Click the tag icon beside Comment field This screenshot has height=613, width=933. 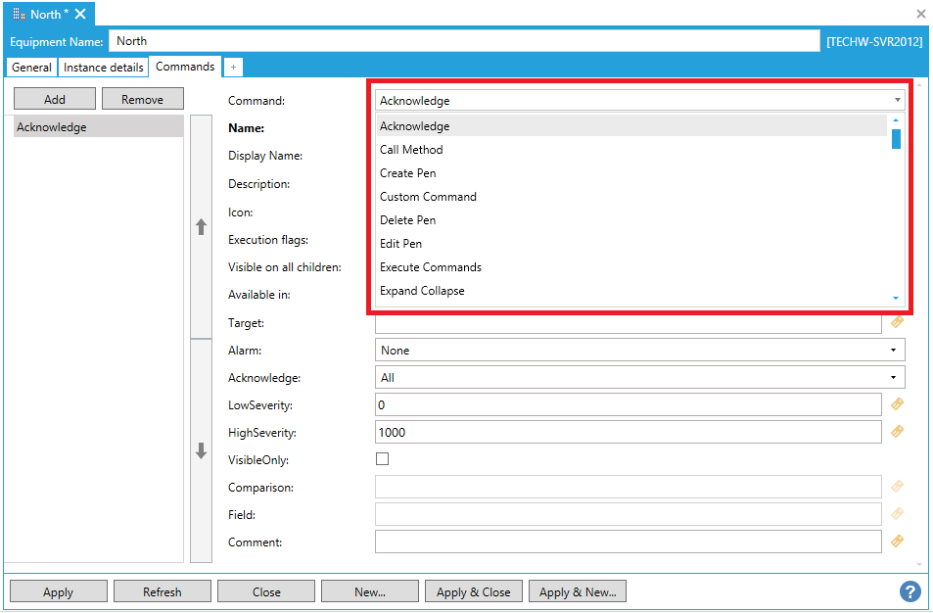(897, 542)
